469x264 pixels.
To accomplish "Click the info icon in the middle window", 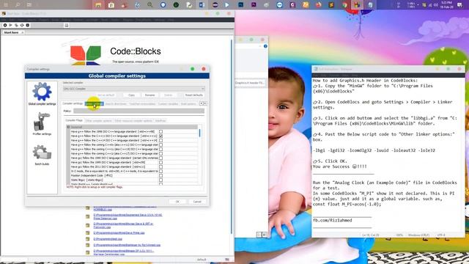I will tap(265, 46).
